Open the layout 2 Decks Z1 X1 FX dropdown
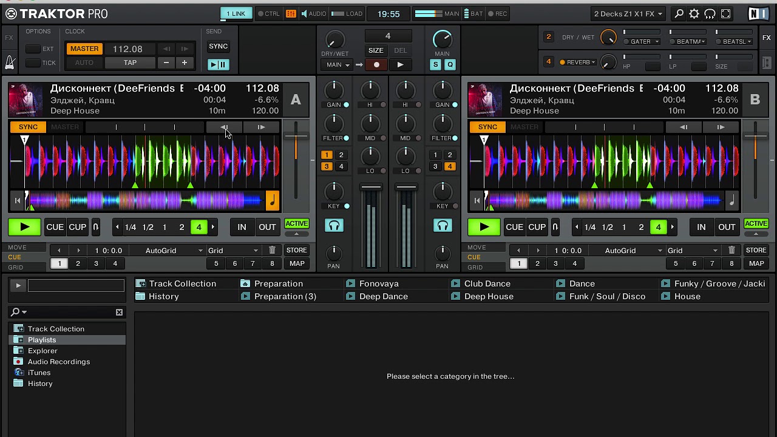Viewport: 777px width, 437px height. tap(628, 13)
